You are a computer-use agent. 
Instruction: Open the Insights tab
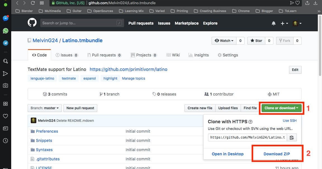198,55
